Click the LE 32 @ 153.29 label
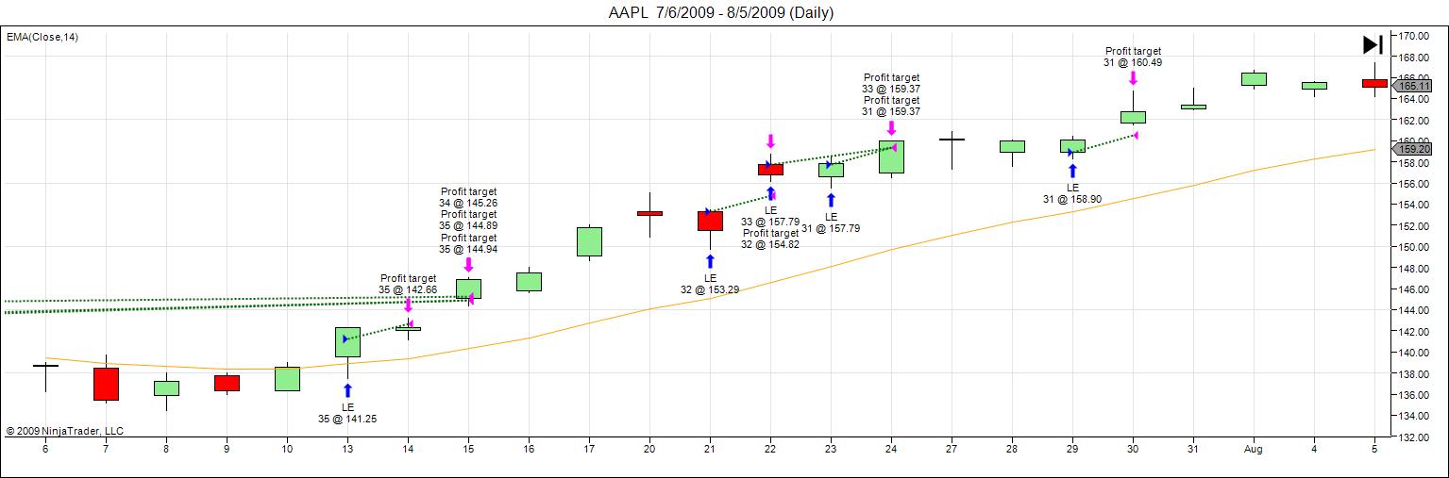1449x478 pixels. click(710, 284)
